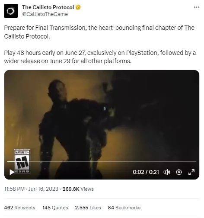The height and width of the screenshot is (218, 204).
Task: Open the 11:58 PM Jun 16, 2023 timestamp
Action: (31, 189)
